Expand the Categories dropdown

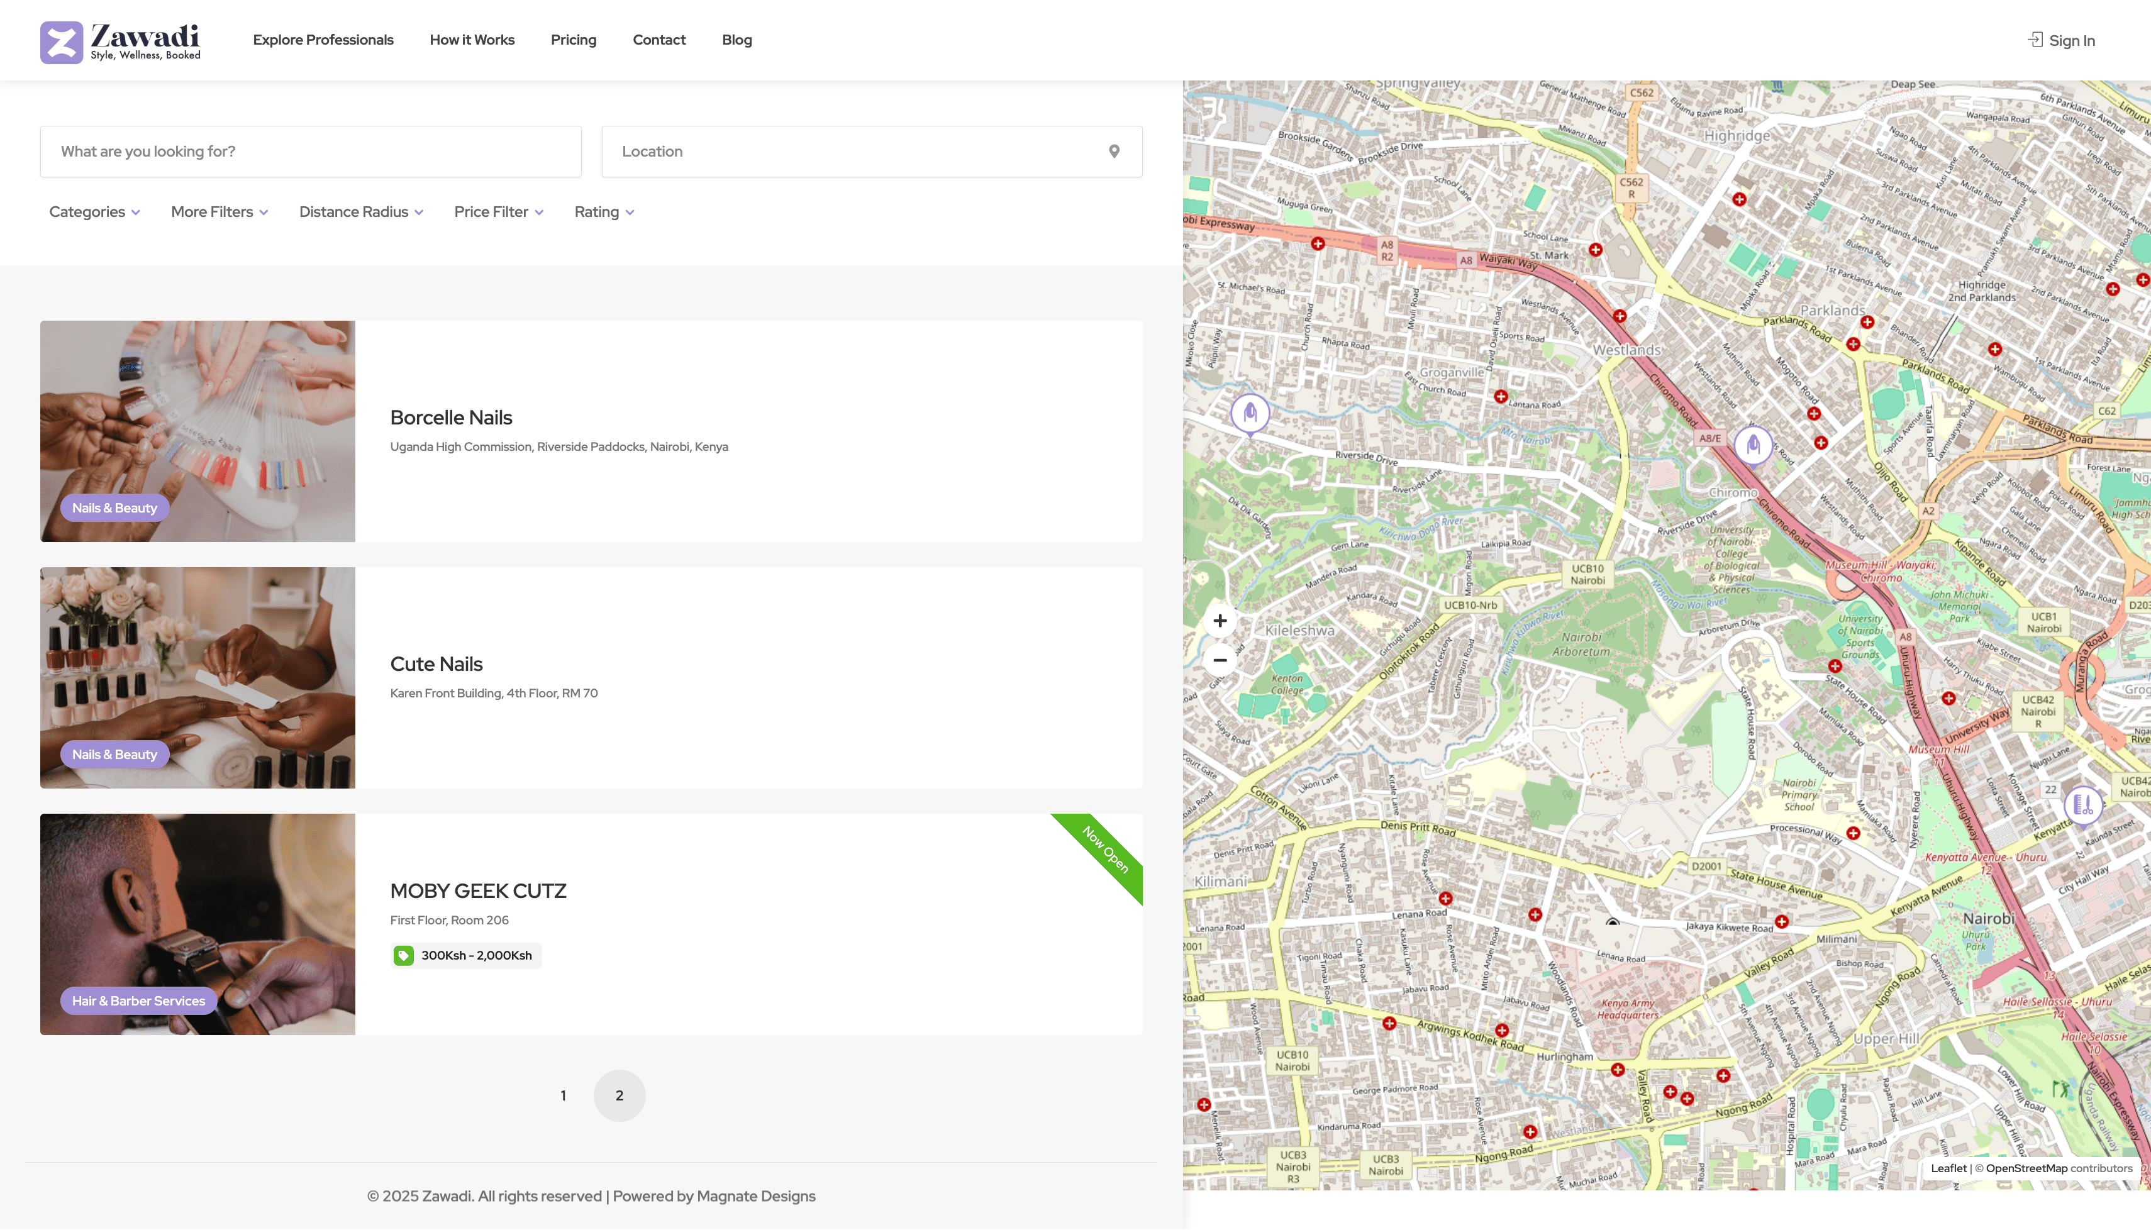pos(94,212)
